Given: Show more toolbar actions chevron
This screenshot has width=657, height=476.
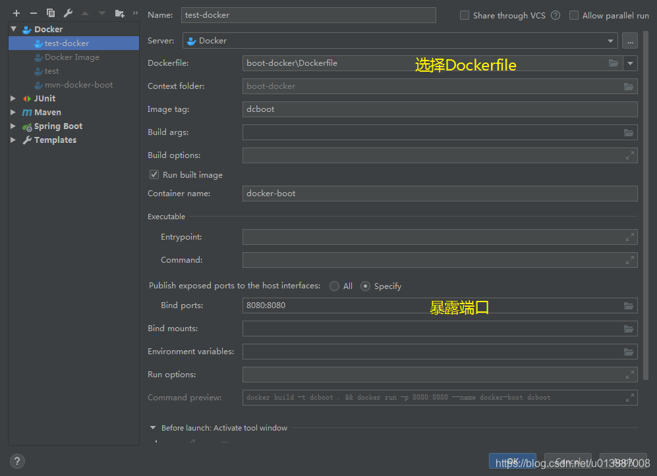Looking at the screenshot, I should click(x=135, y=13).
